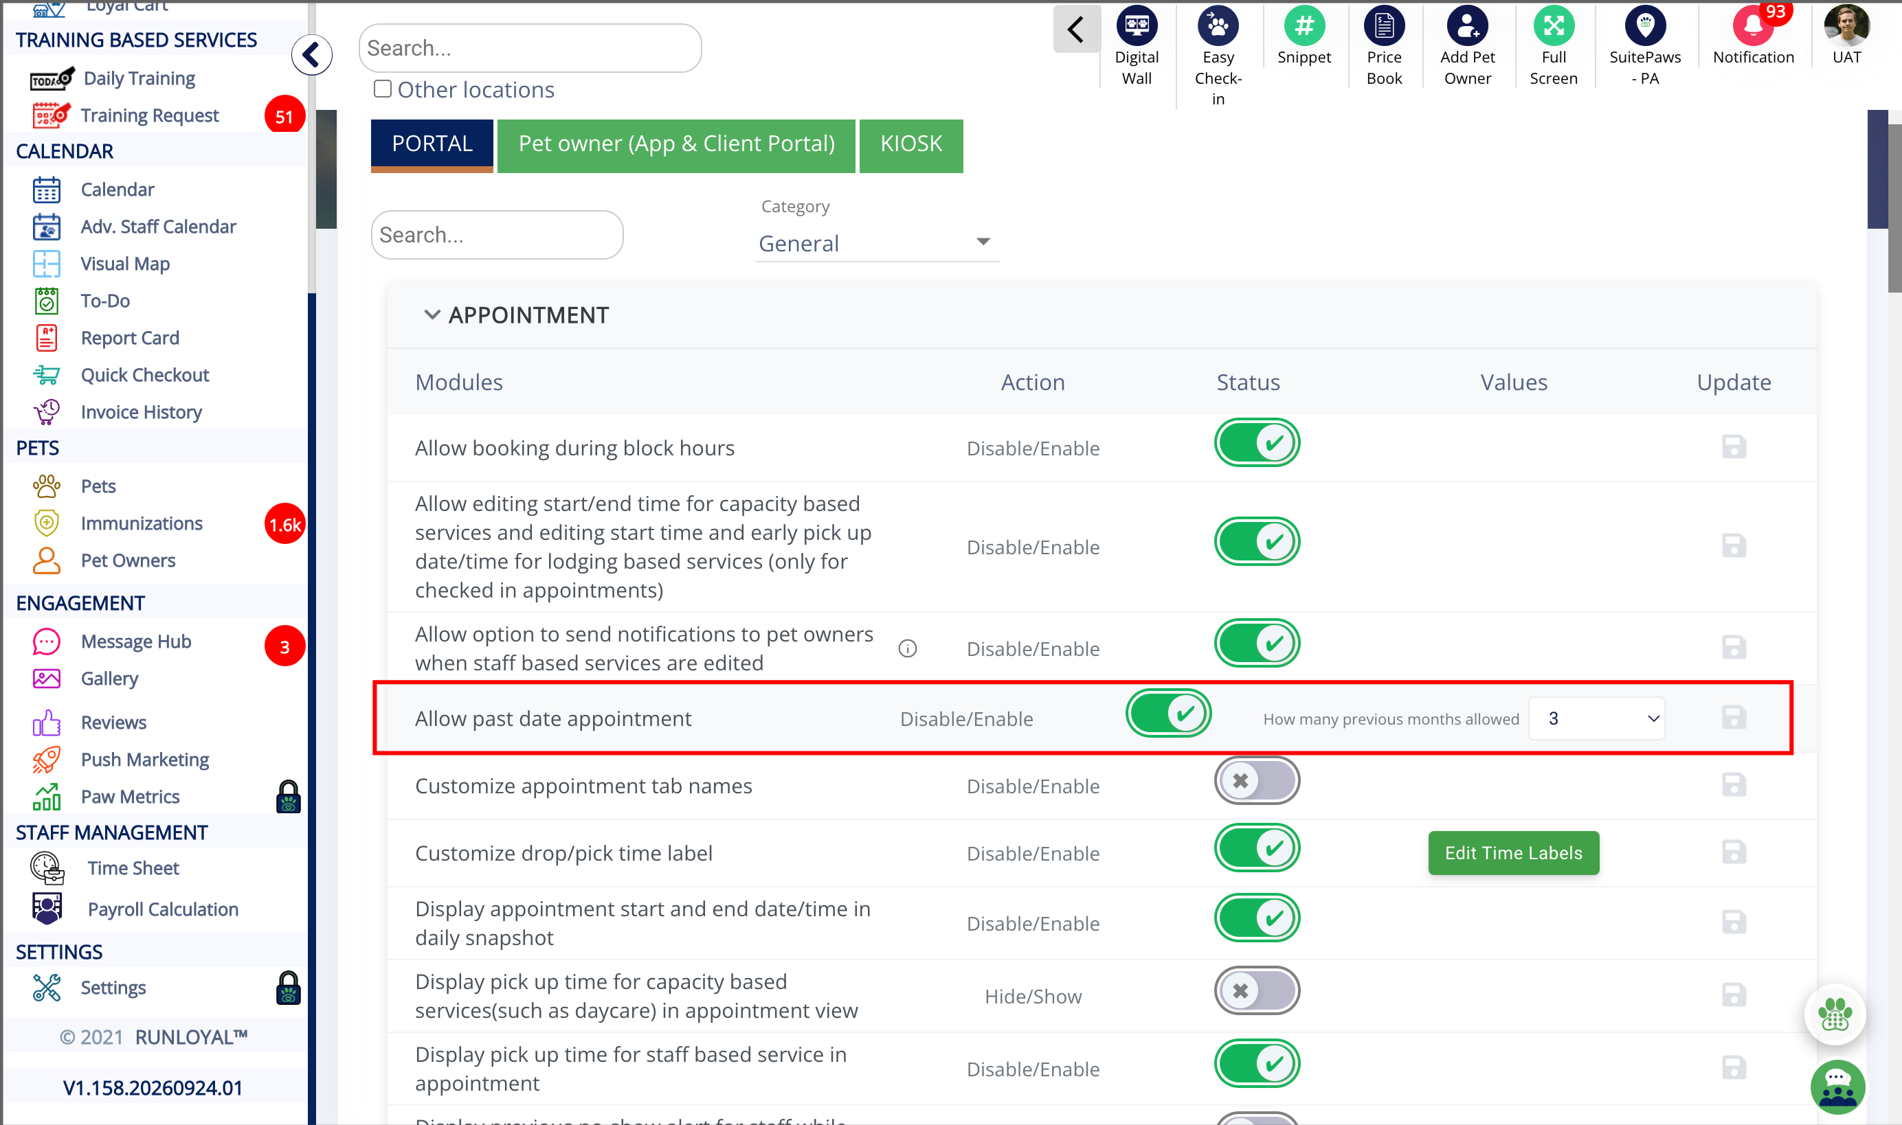The image size is (1902, 1125).
Task: Click the page vertical scrollbar
Action: tap(1894, 209)
